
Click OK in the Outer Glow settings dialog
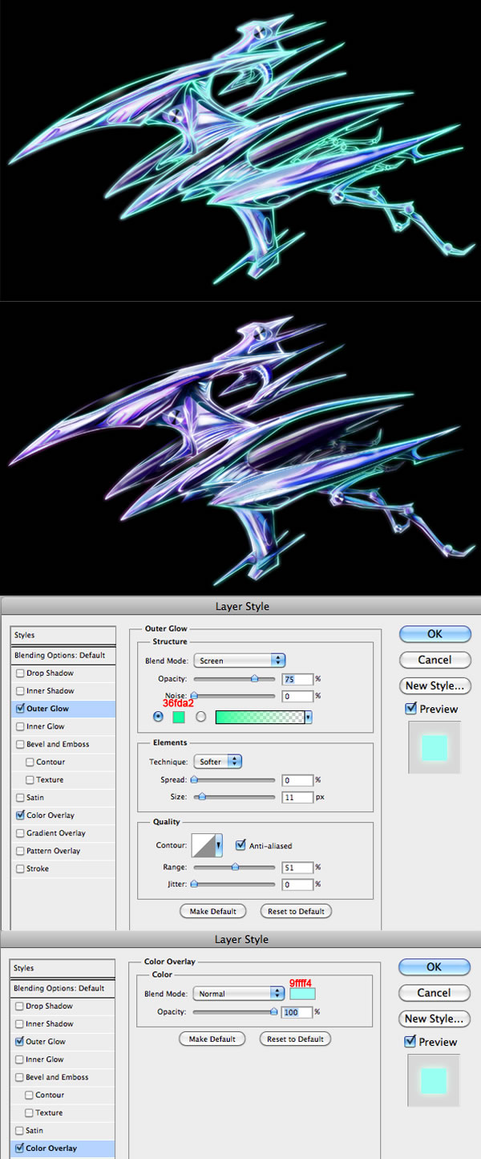coord(435,634)
